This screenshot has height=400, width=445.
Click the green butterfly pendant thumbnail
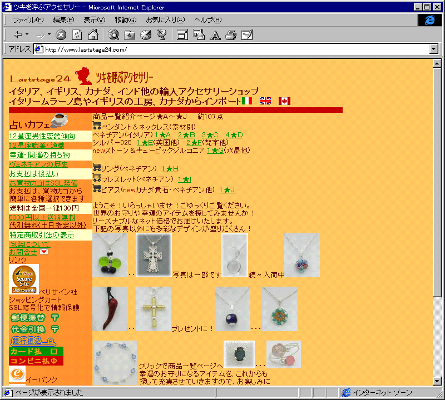coord(110,255)
